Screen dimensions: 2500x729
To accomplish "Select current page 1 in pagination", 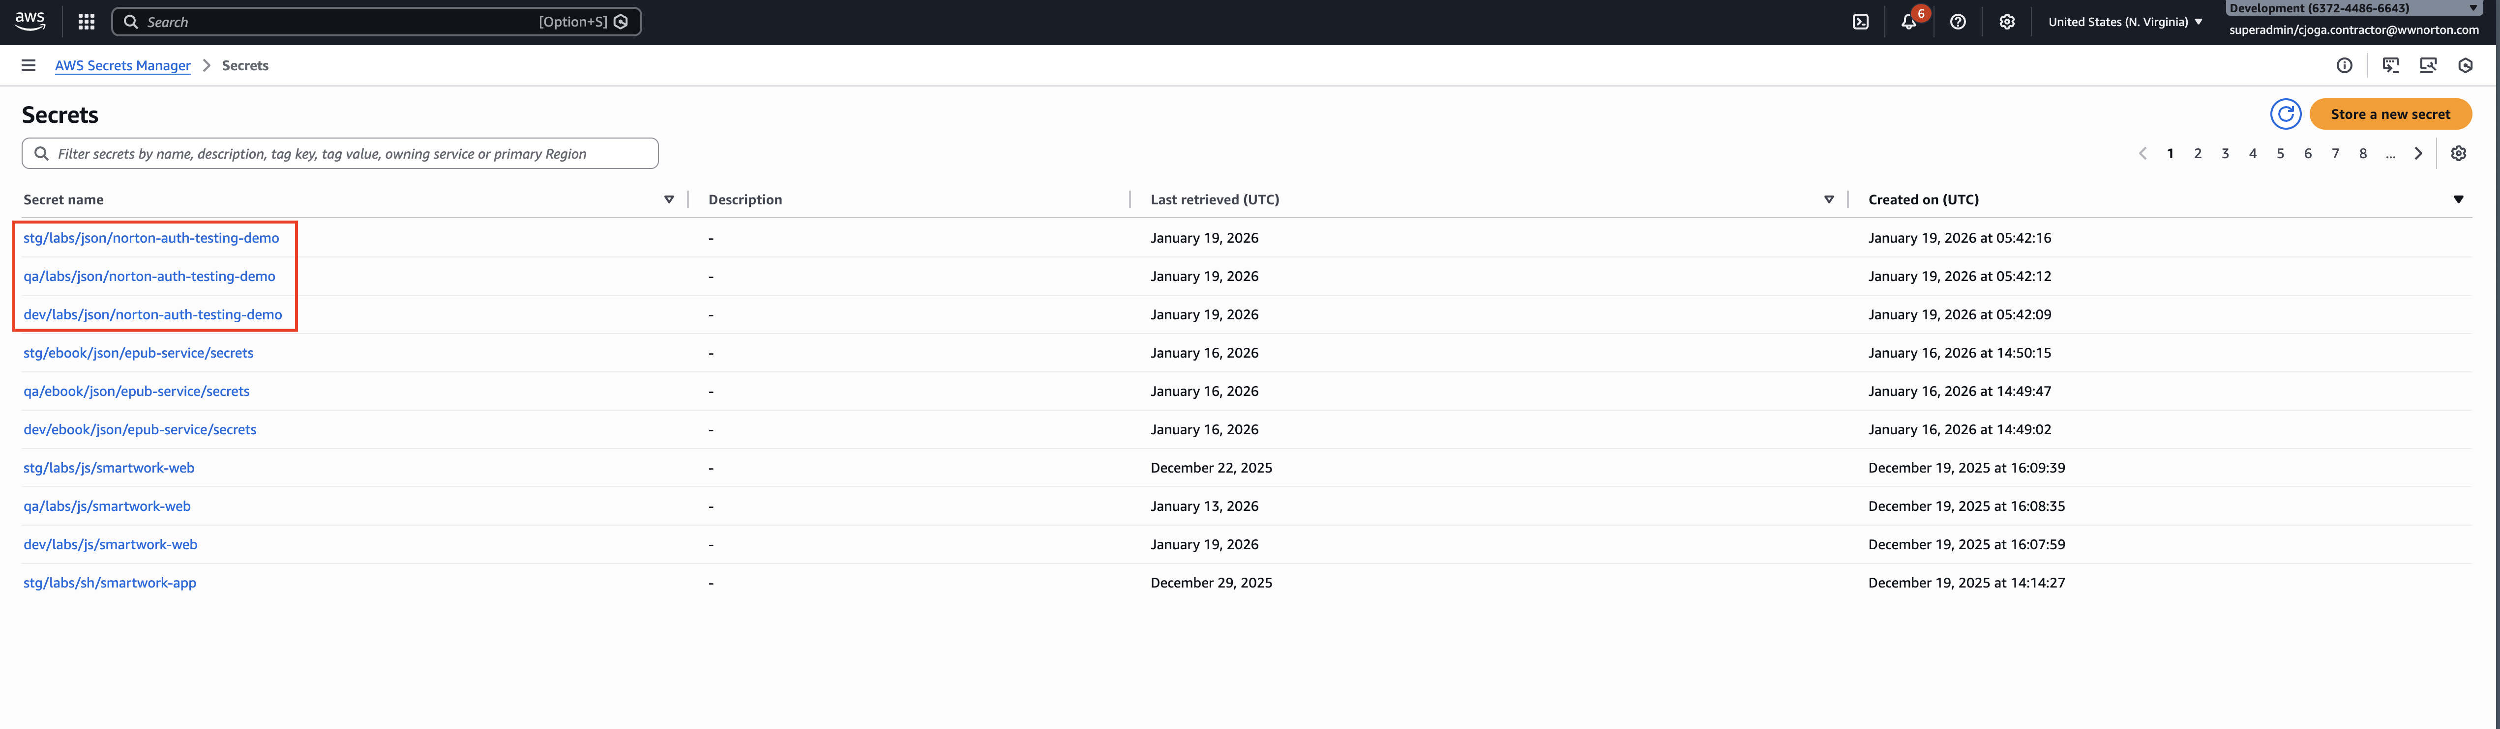I will pos(2170,153).
